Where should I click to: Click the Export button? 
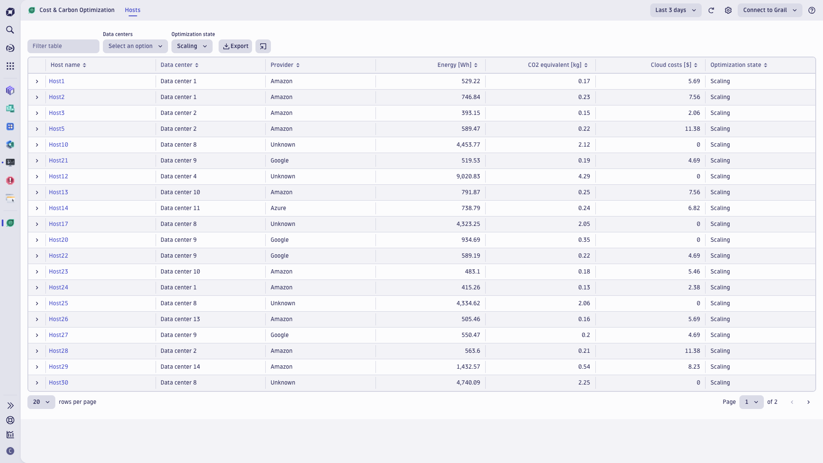(235, 46)
